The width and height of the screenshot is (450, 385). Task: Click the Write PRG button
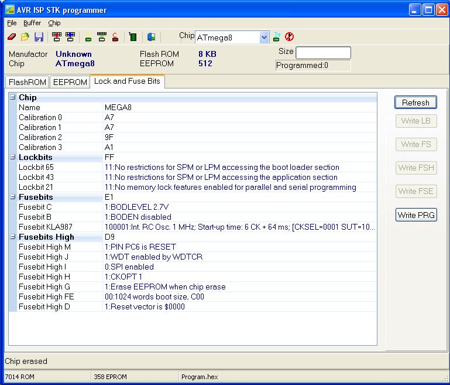point(416,215)
